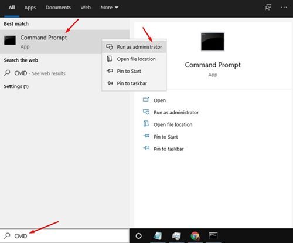Select Command Prompt best match result
Image resolution: width=293 pixels, height=243 pixels.
64,42
